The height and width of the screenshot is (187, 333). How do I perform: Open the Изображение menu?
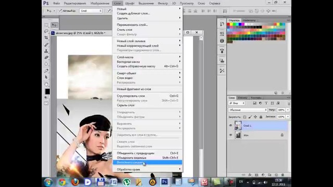coord(100,4)
